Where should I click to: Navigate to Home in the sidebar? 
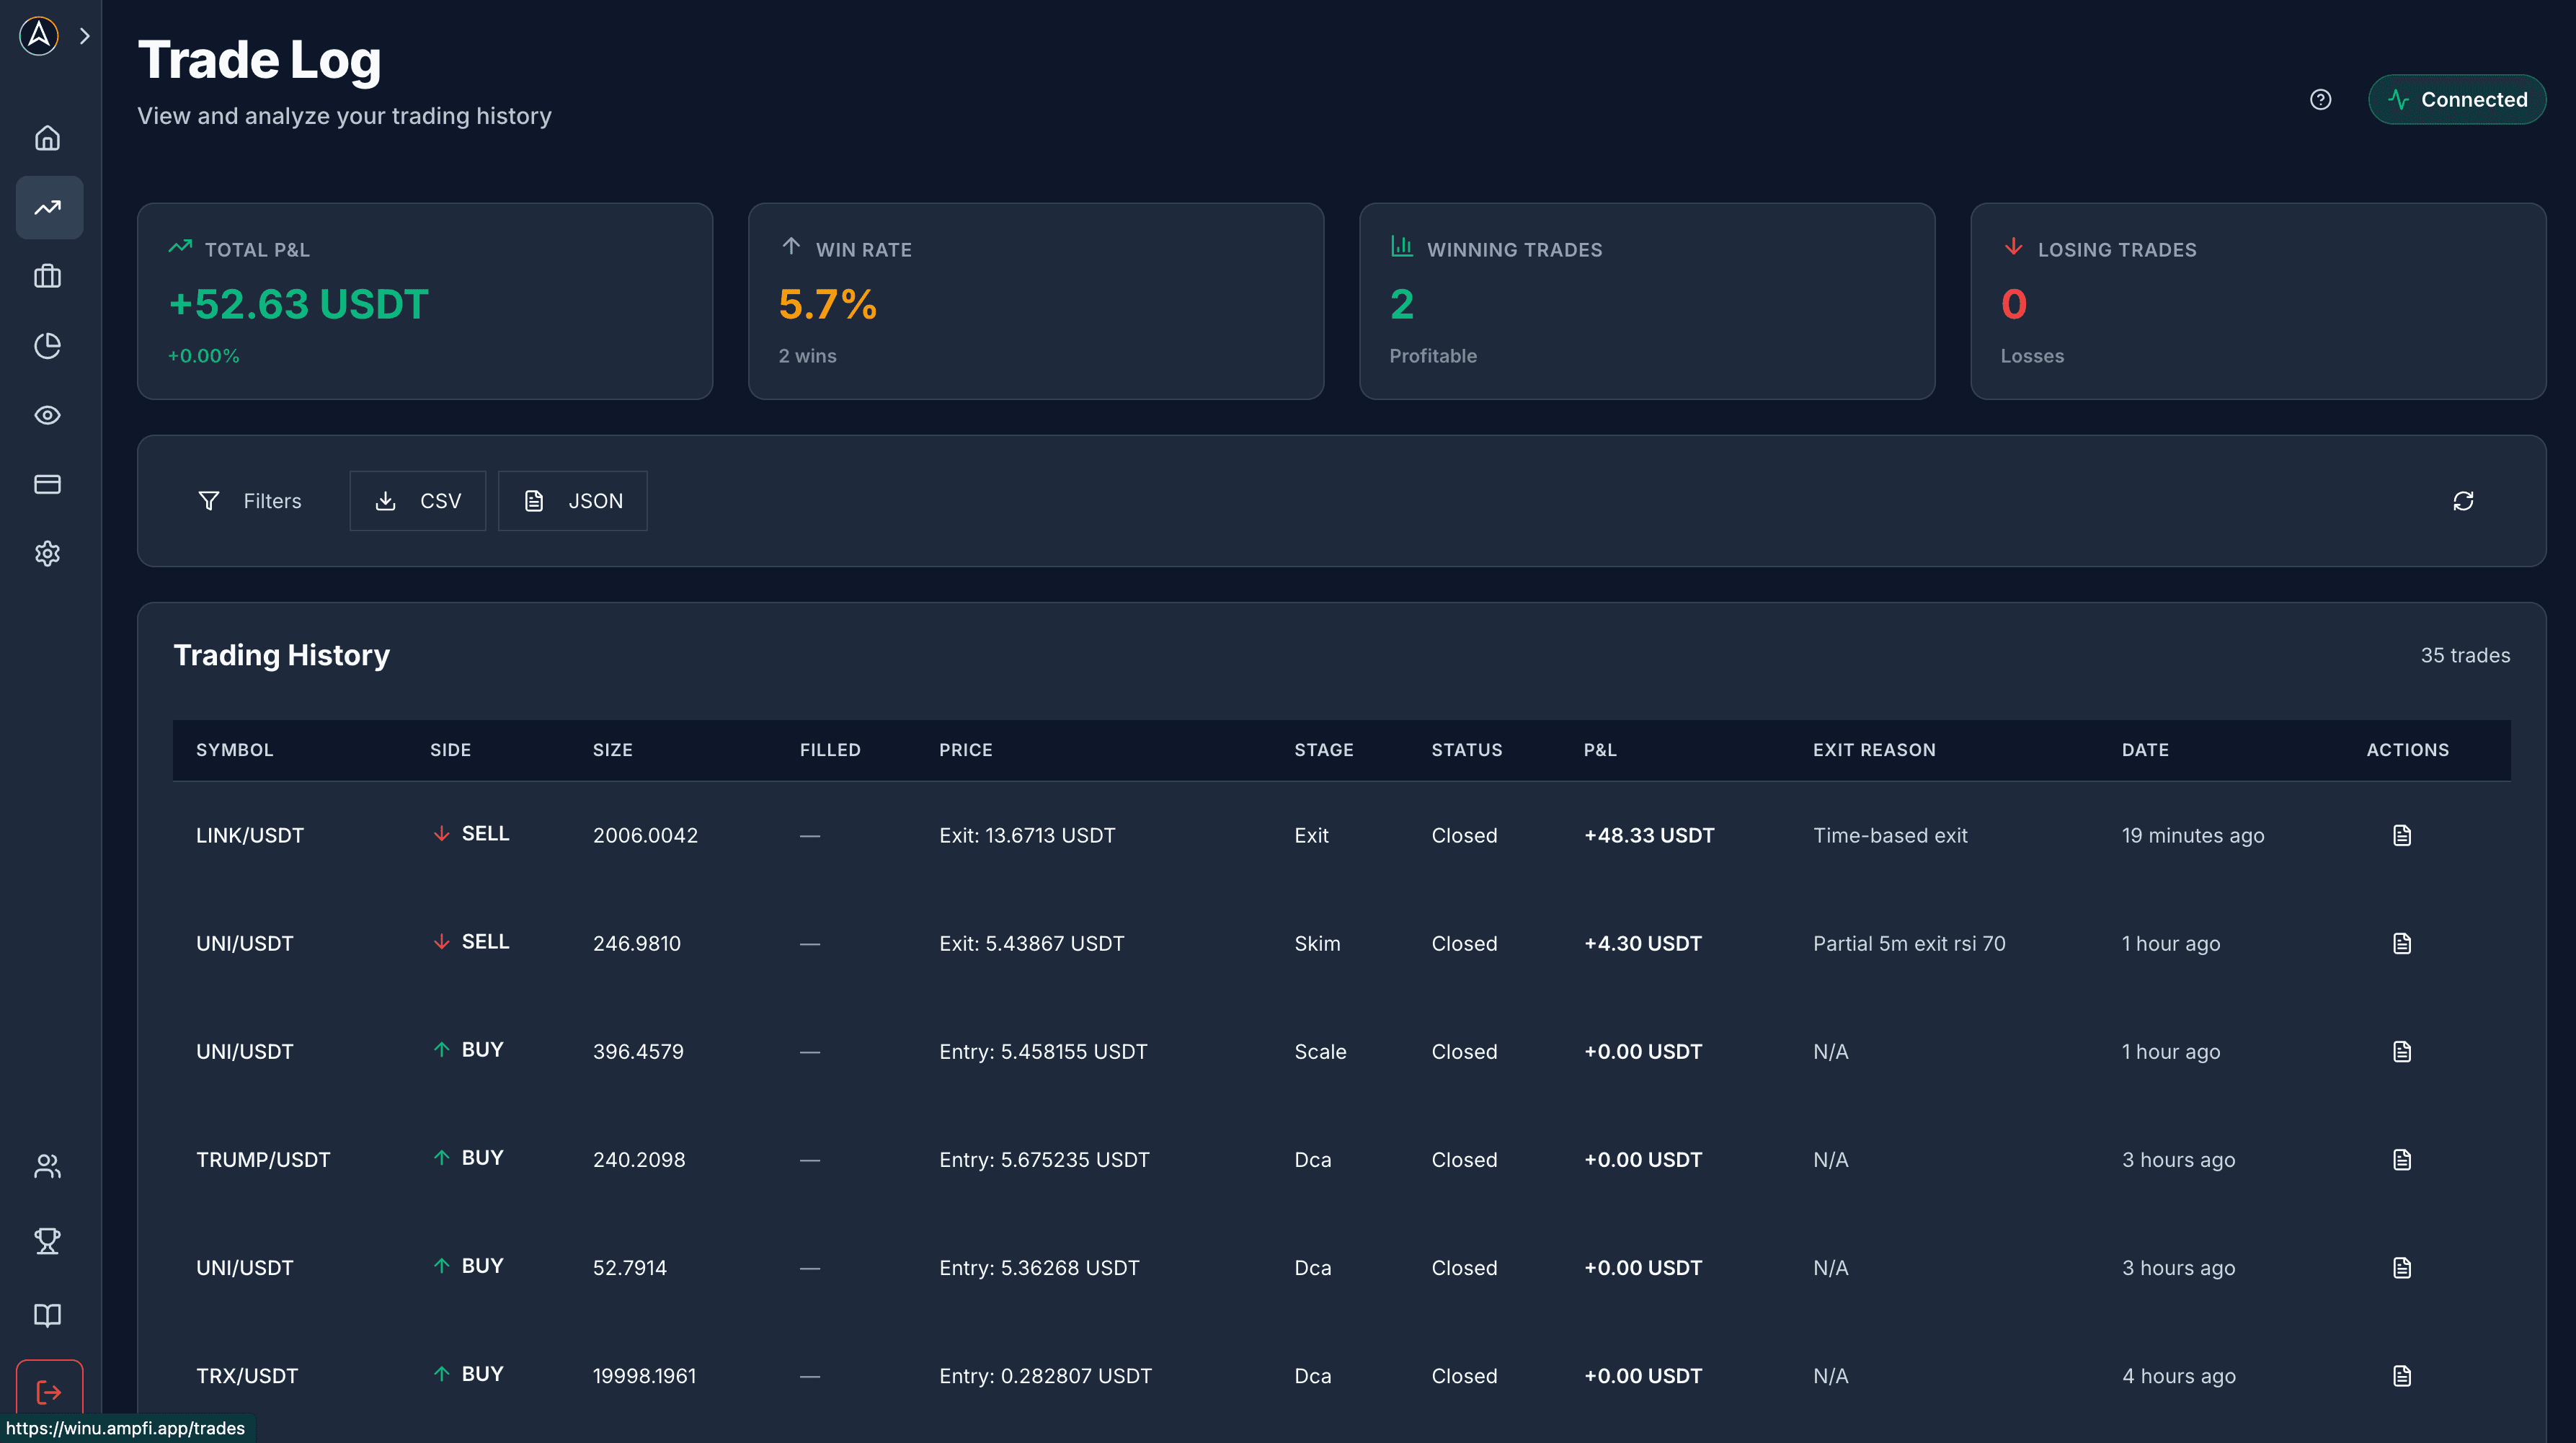point(48,137)
